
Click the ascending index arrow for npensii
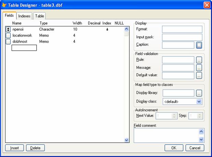tap(107, 29)
